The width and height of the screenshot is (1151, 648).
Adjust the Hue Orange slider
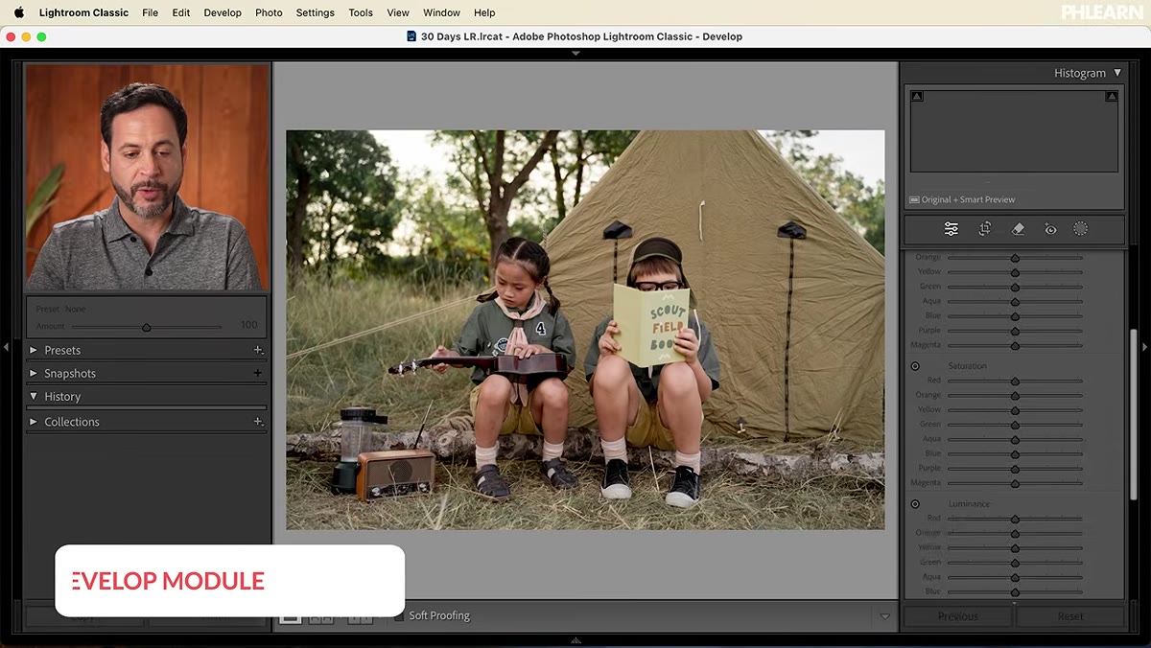1015,258
